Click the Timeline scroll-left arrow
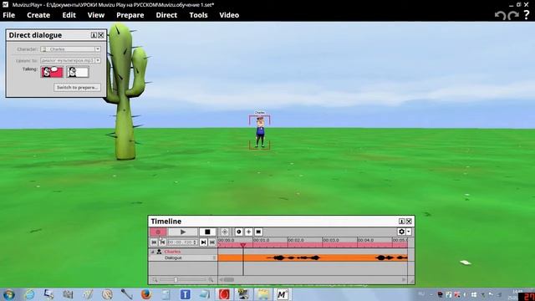 (221, 280)
